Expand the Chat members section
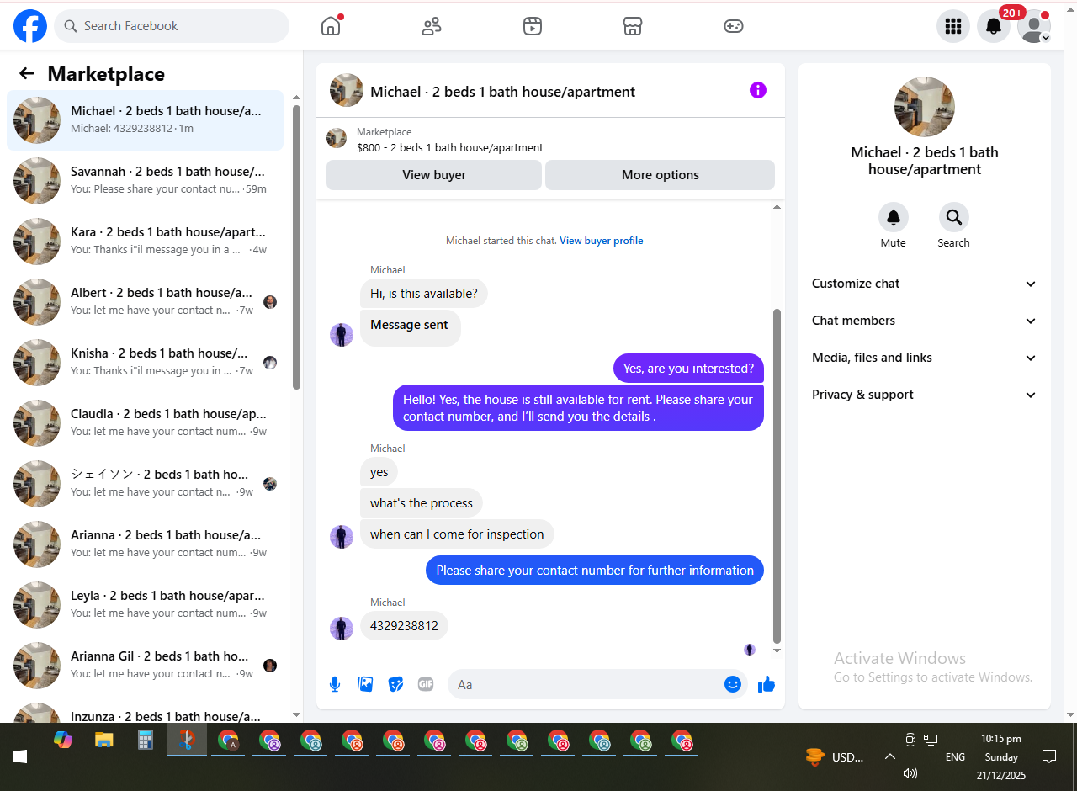This screenshot has width=1077, height=791. tap(925, 321)
